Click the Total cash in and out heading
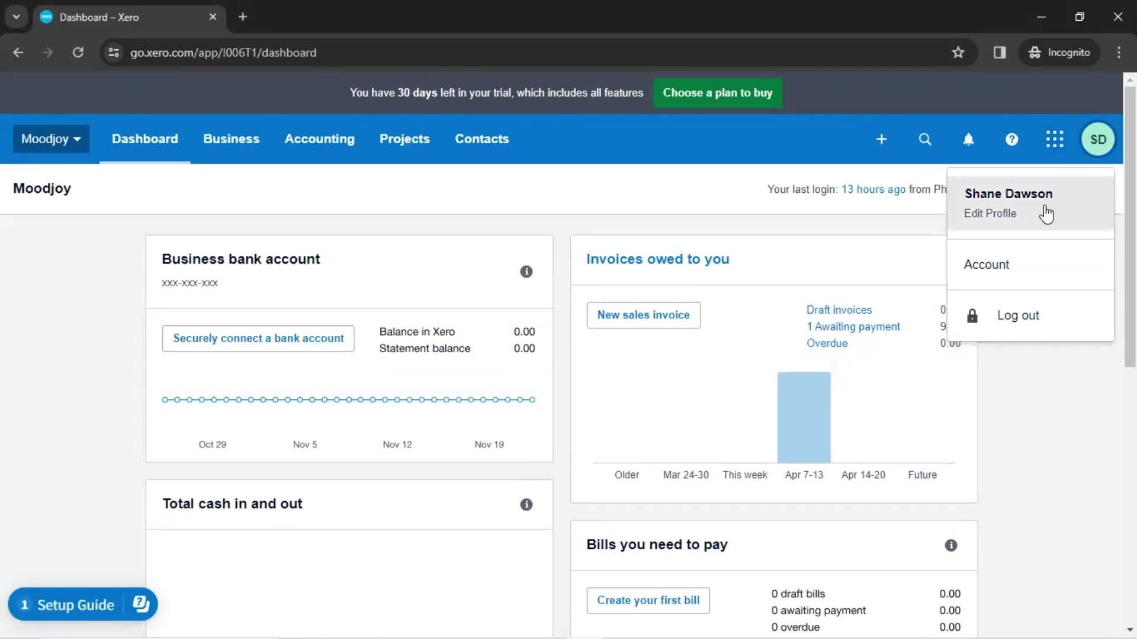 coord(232,504)
